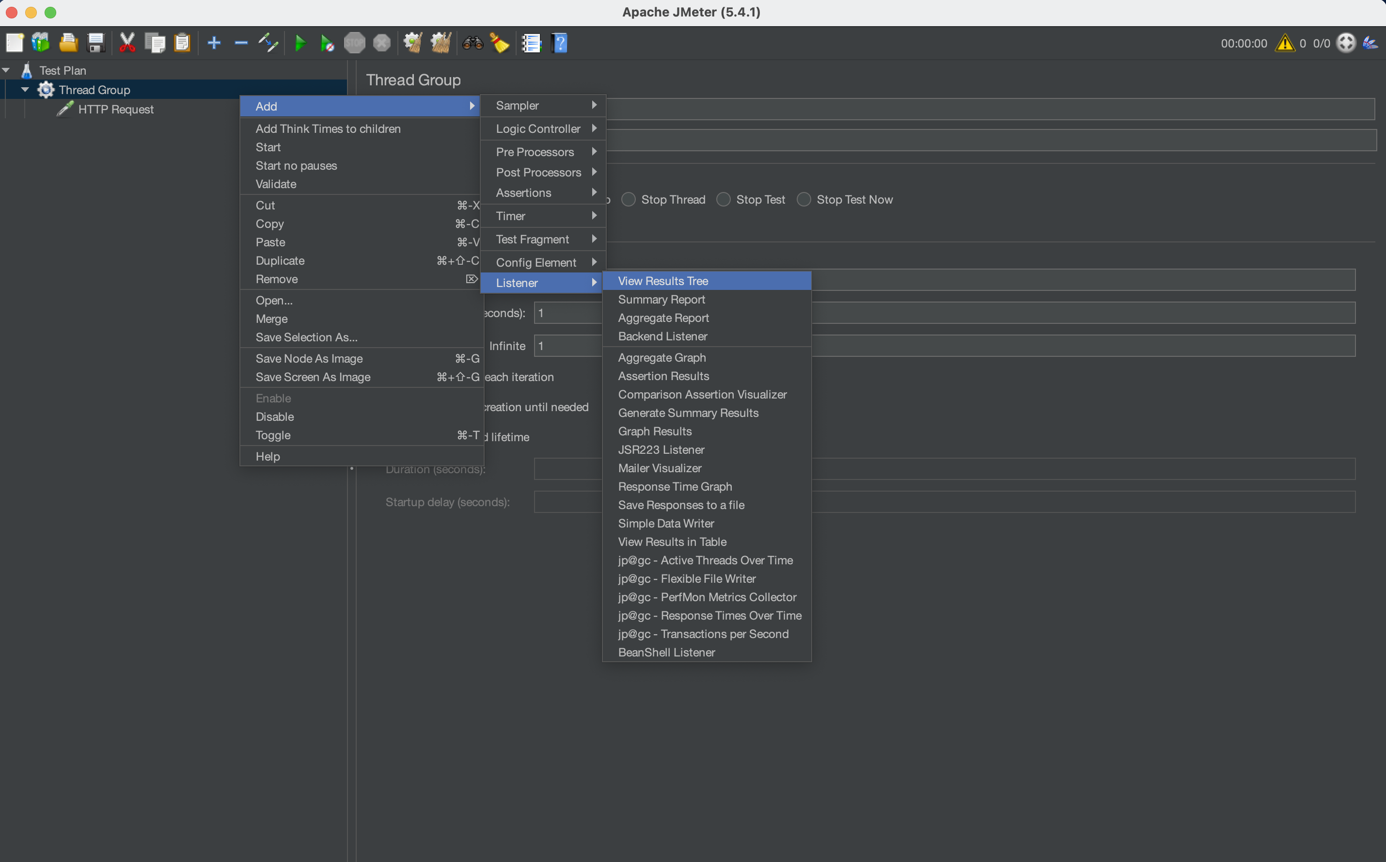The image size is (1386, 862).
Task: Choose Aggregate Report listener
Action: [x=707, y=318]
